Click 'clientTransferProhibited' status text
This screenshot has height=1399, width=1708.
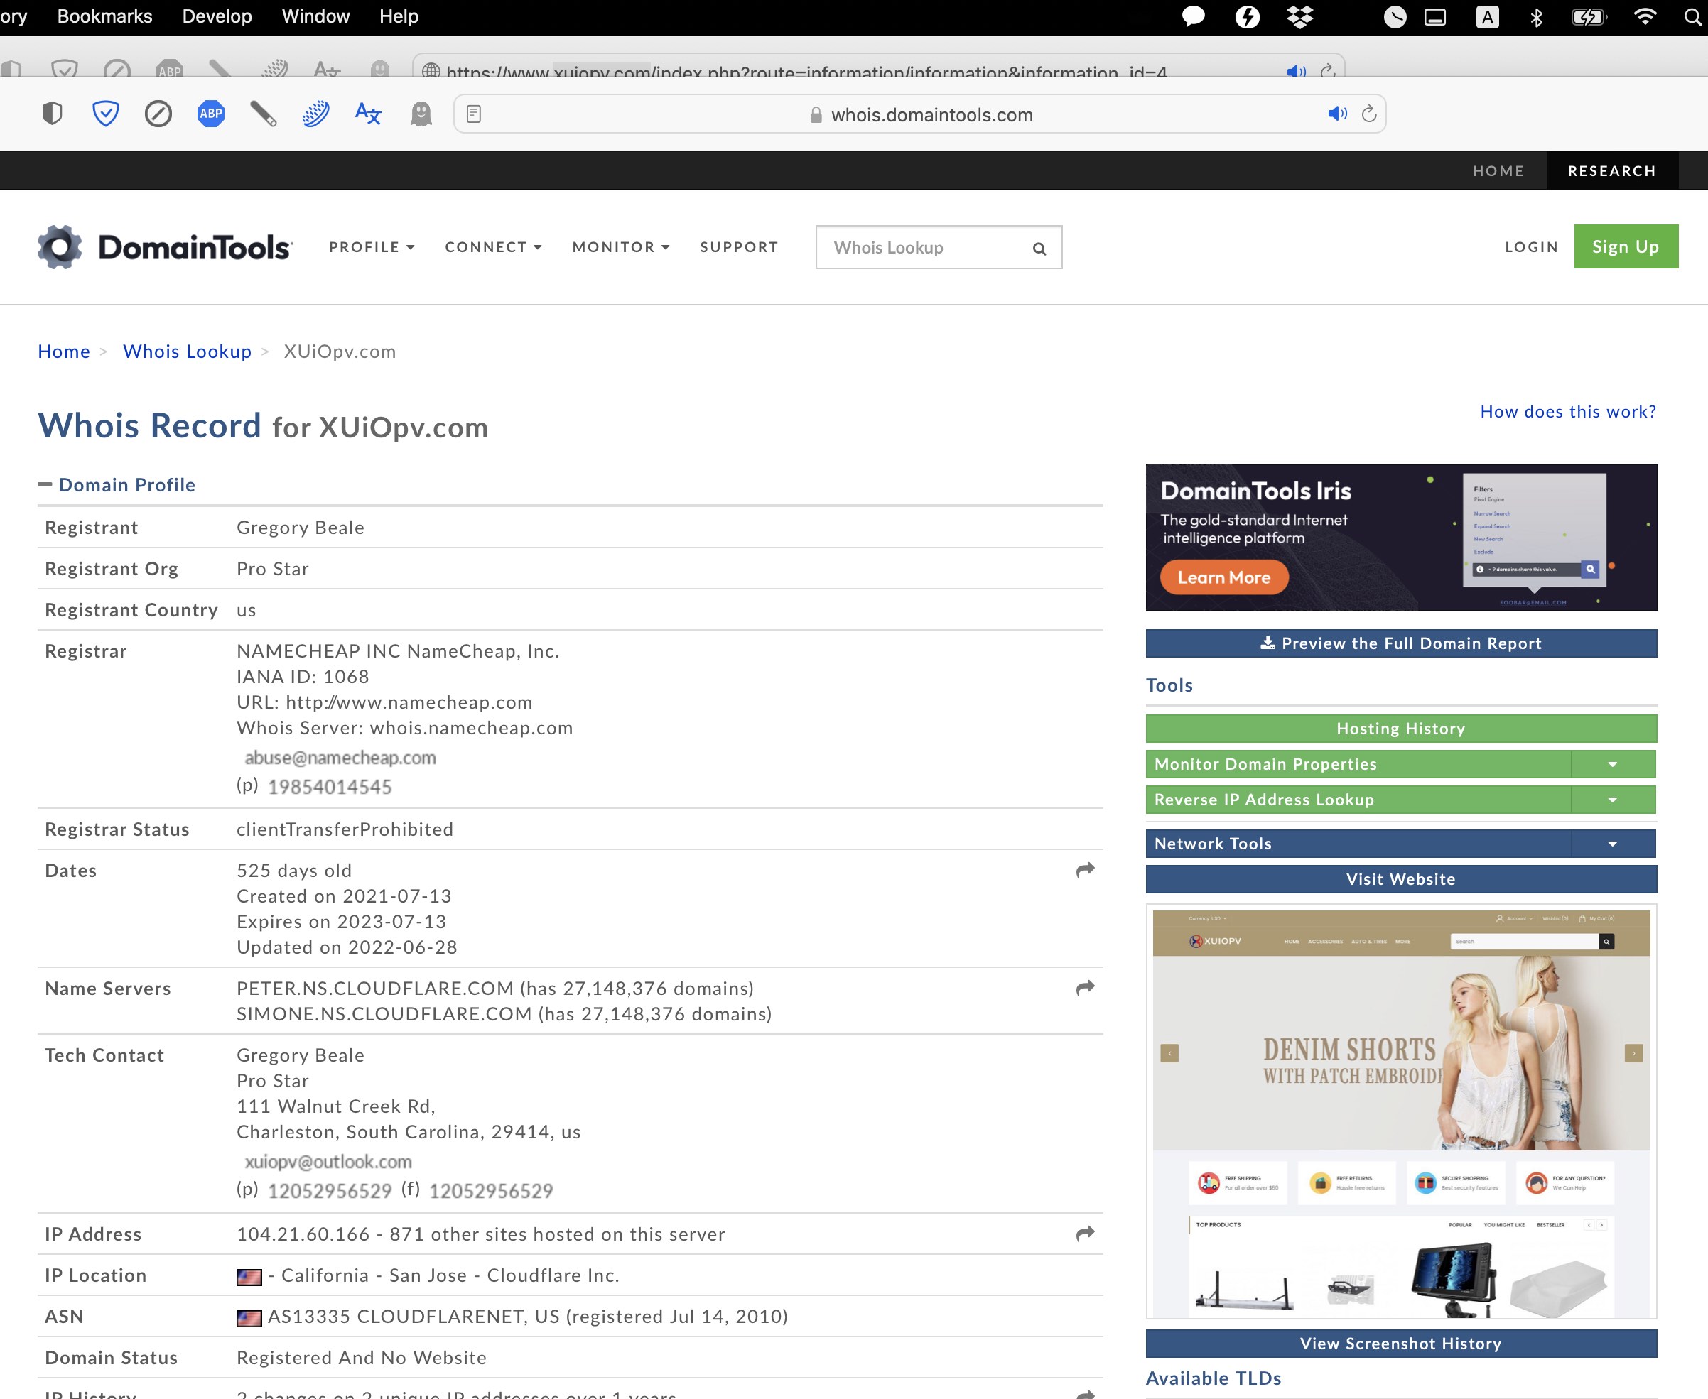pos(345,829)
